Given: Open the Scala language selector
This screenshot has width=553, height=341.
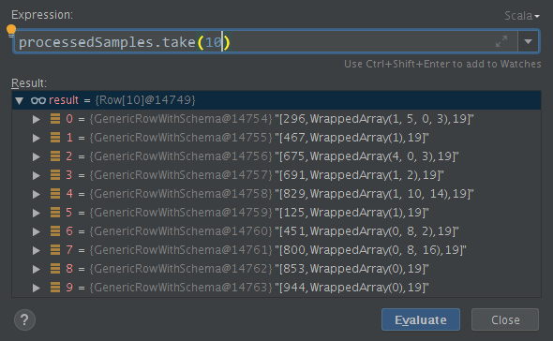Looking at the screenshot, I should coord(522,16).
